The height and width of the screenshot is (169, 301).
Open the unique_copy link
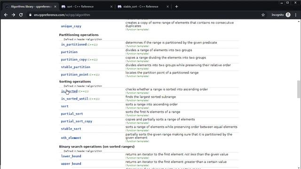point(71,26)
